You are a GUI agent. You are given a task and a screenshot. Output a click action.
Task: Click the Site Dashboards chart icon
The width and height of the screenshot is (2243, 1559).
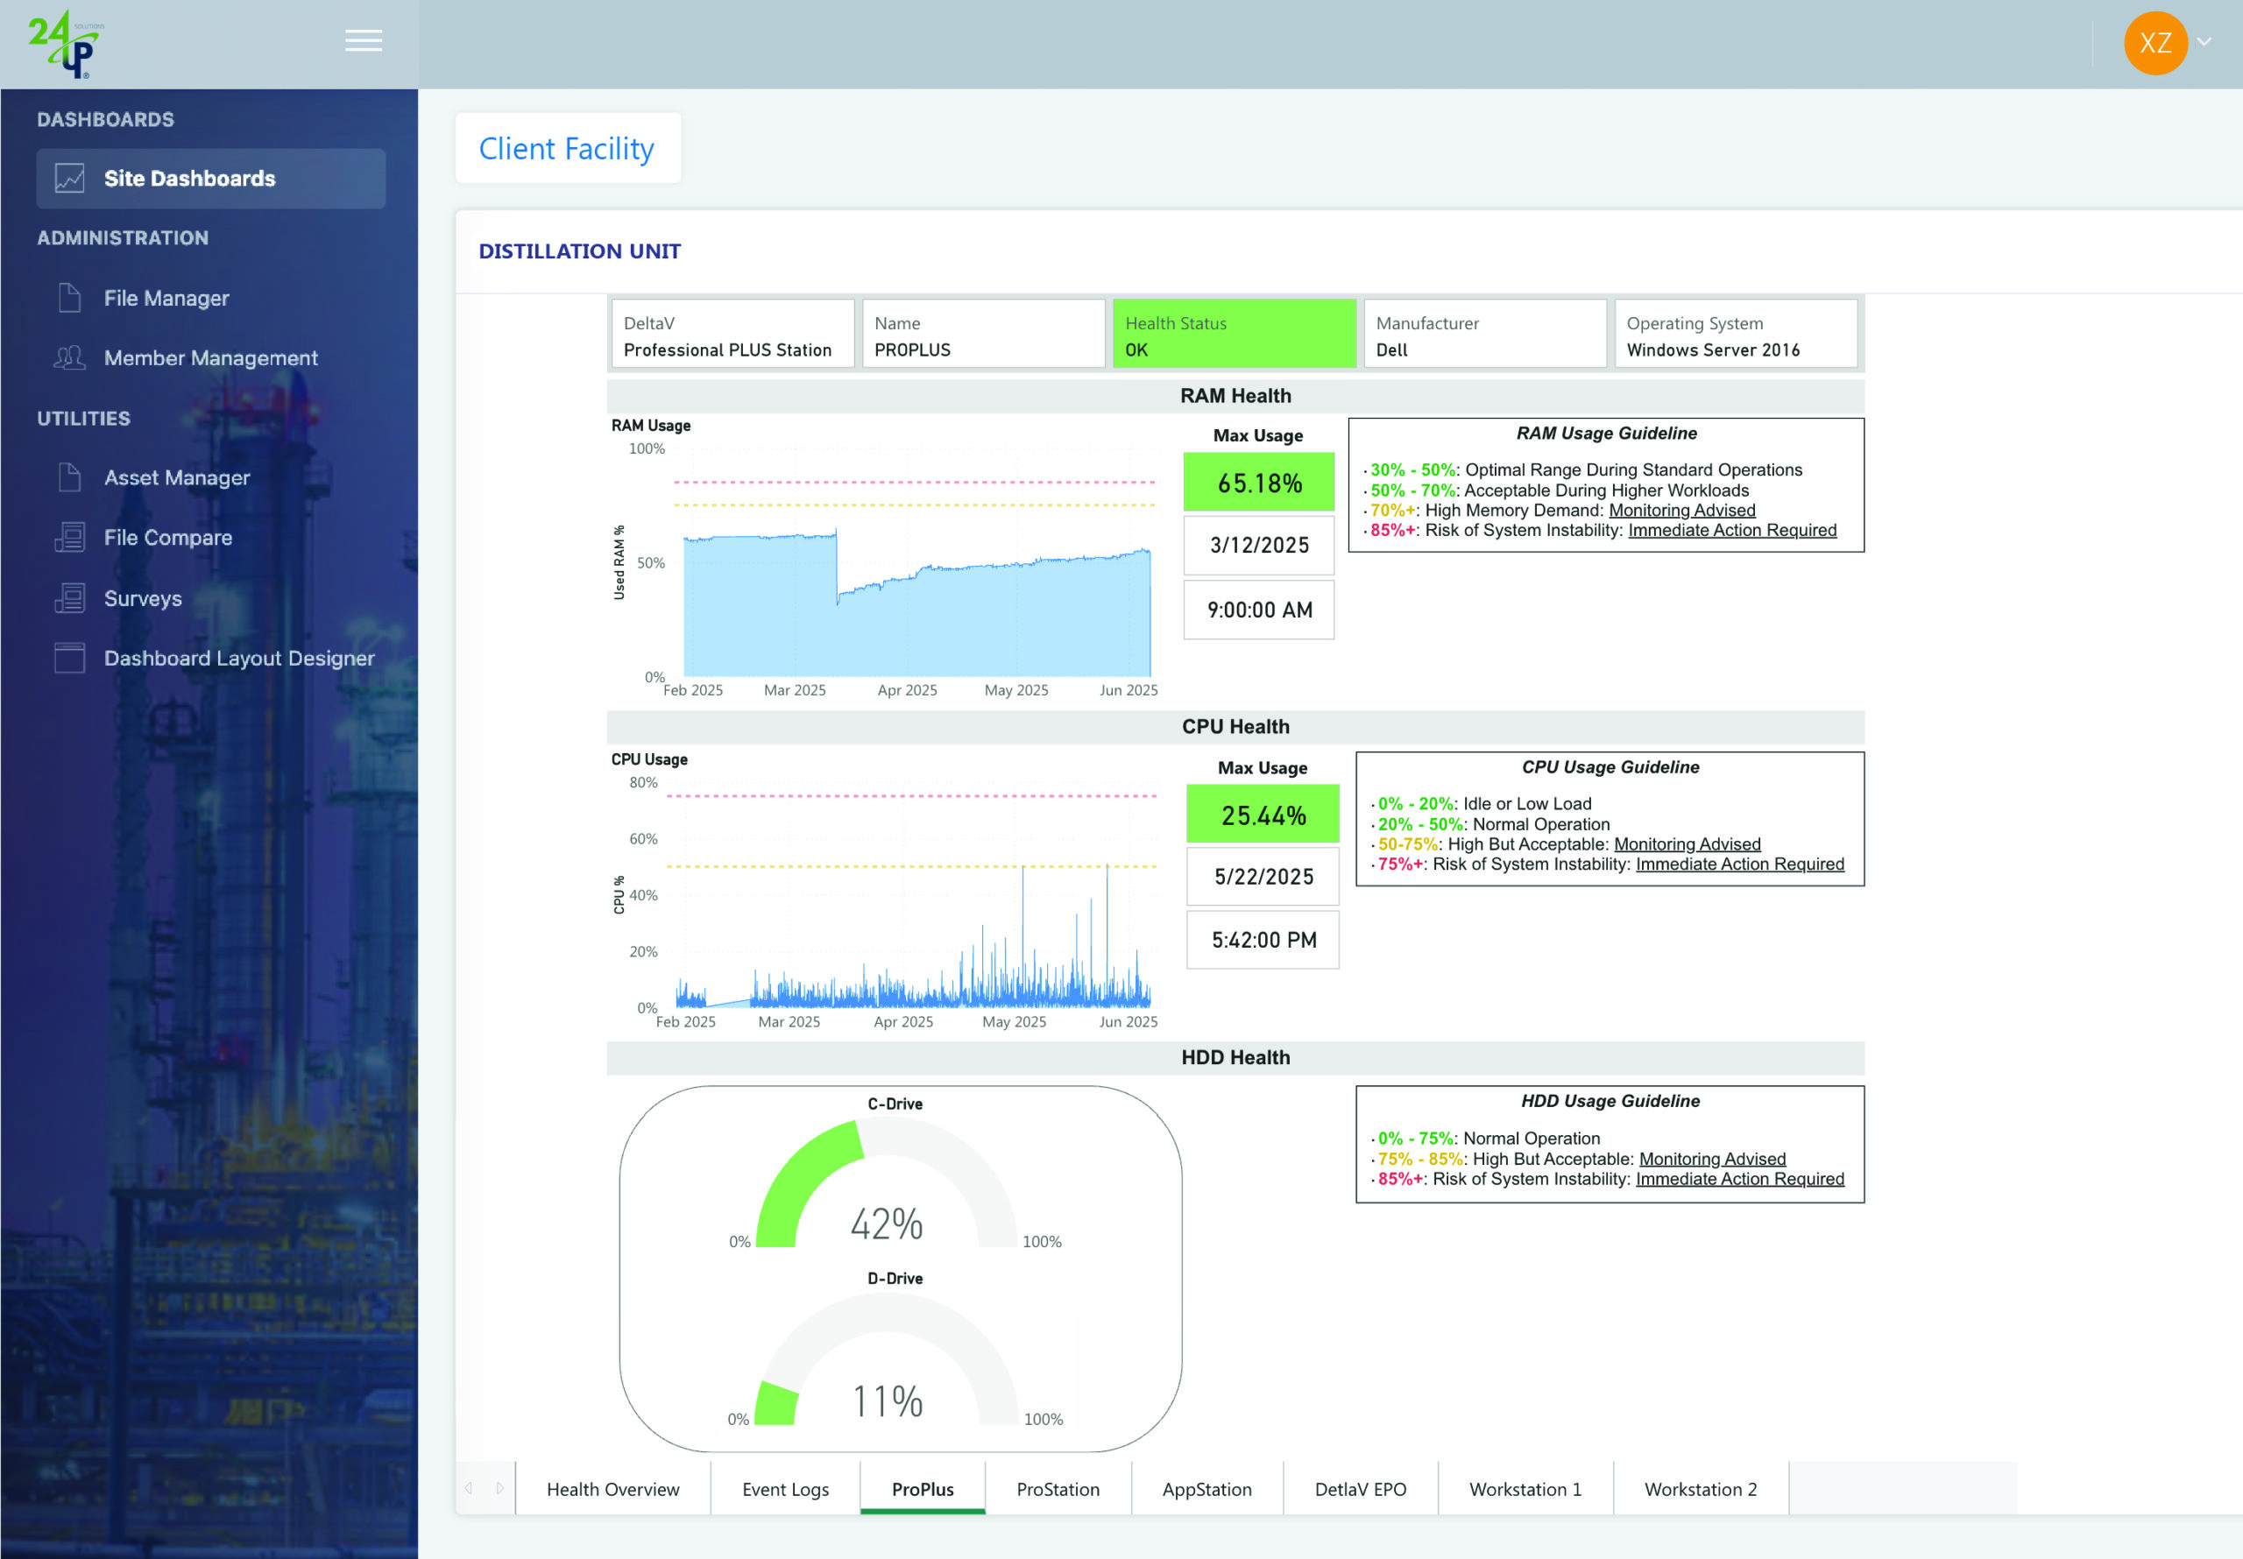pos(69,178)
